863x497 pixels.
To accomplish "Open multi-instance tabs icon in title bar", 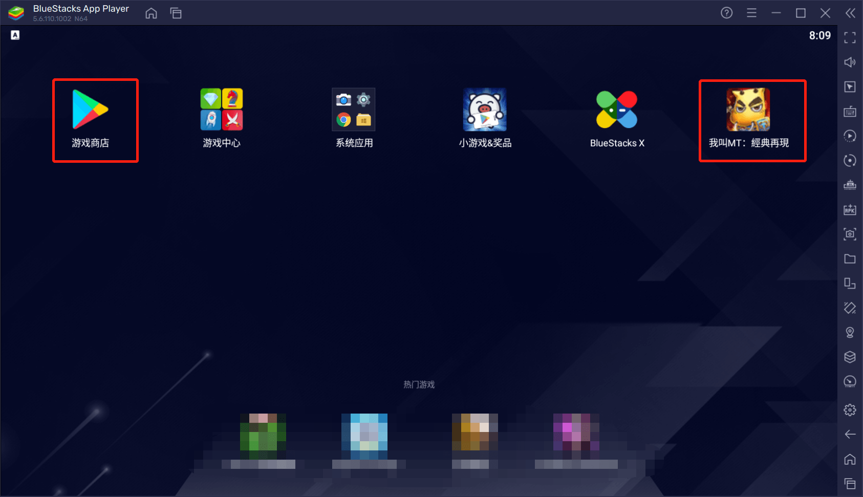I will pos(176,13).
